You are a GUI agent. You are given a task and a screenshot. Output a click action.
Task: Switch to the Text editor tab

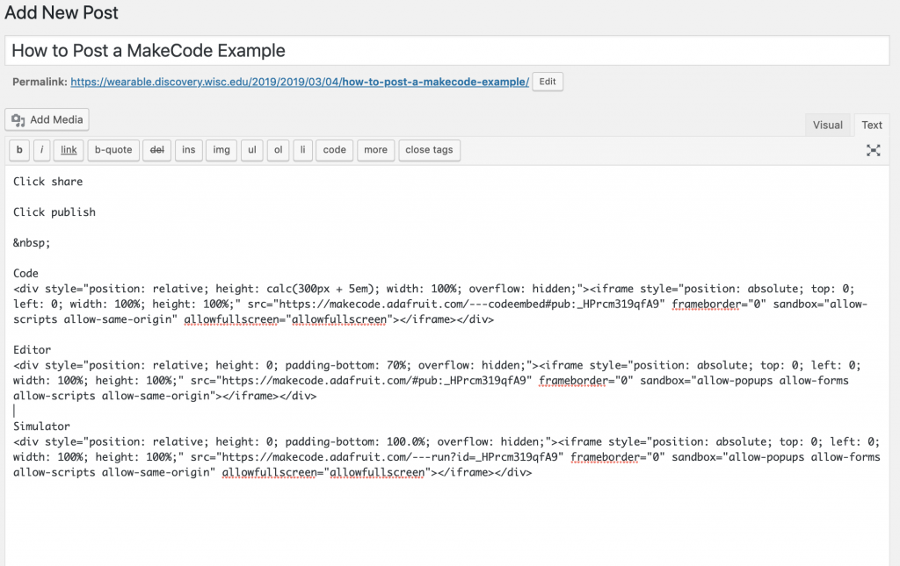tap(871, 125)
